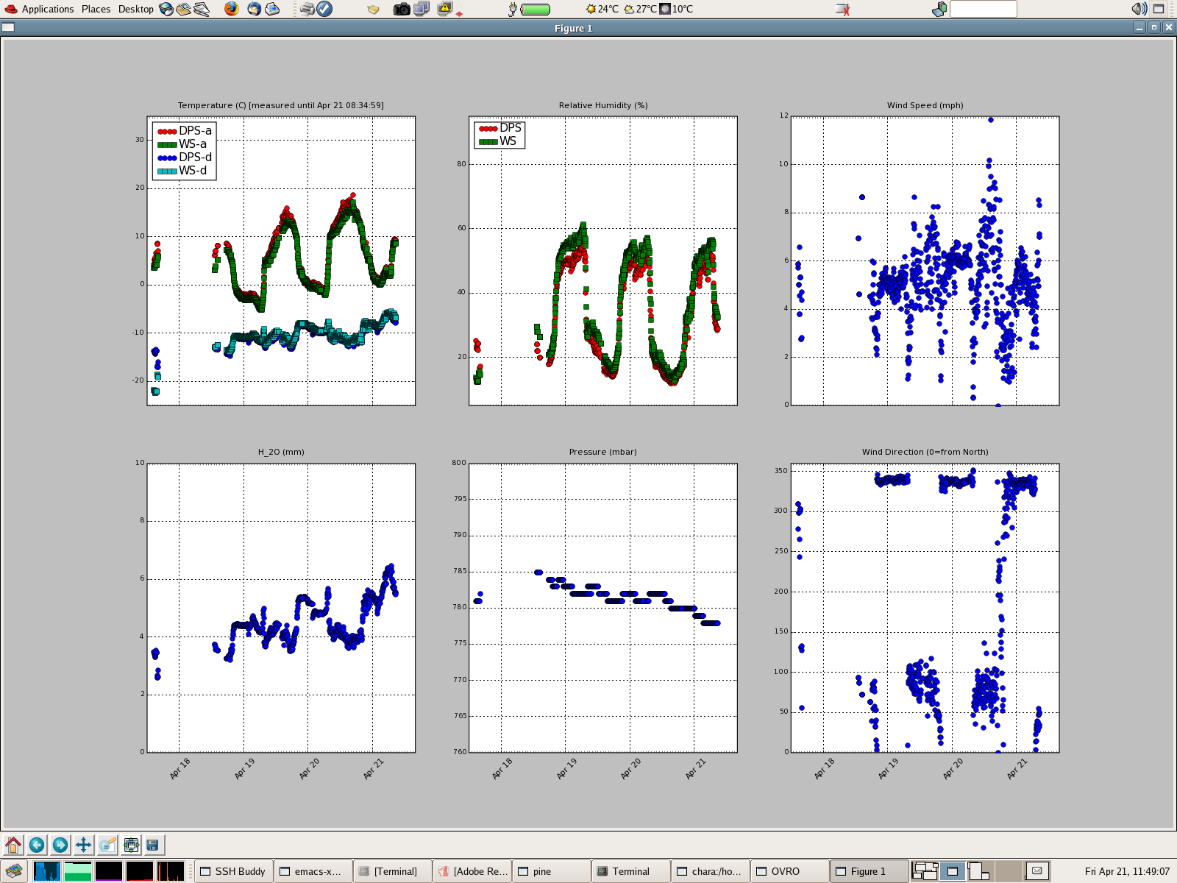Reset the plot view with Home icon
Image resolution: width=1177 pixels, height=883 pixels.
tap(13, 845)
